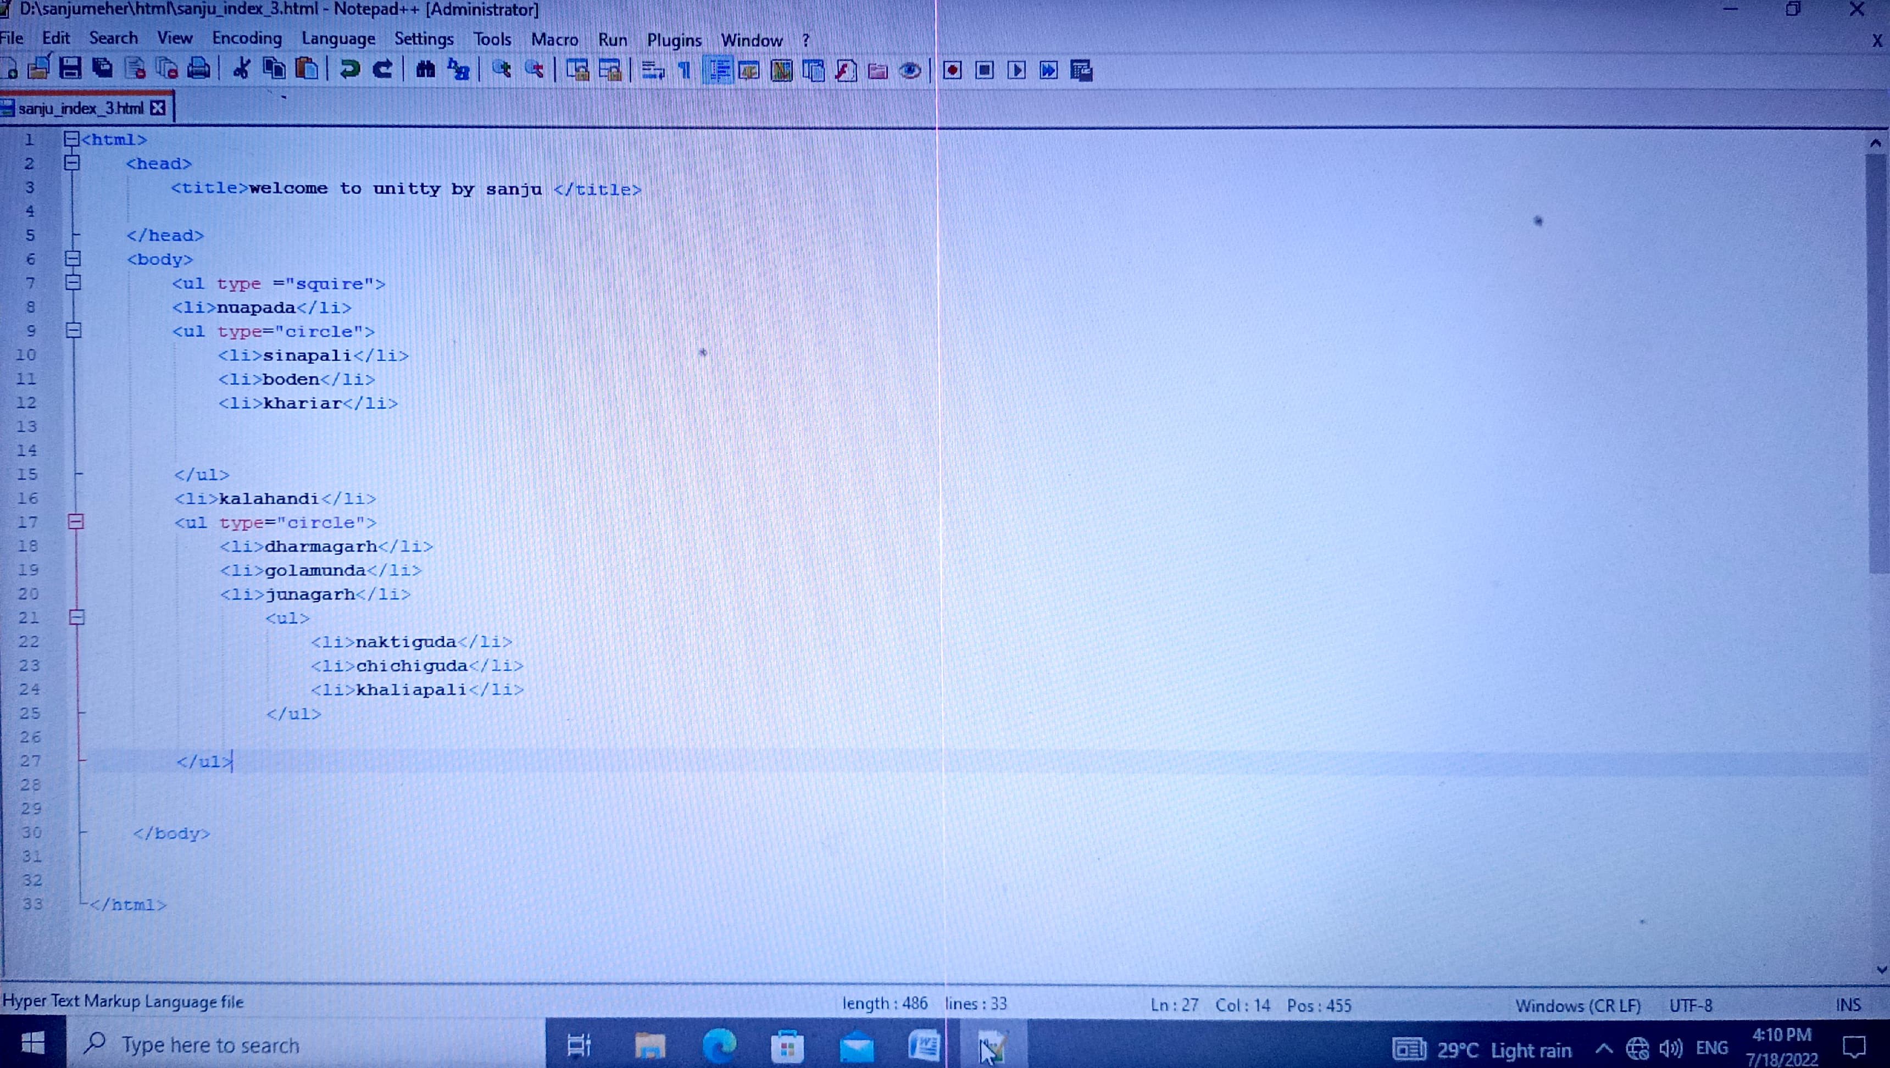
Task: Click the Undo arrow icon
Action: click(x=350, y=70)
